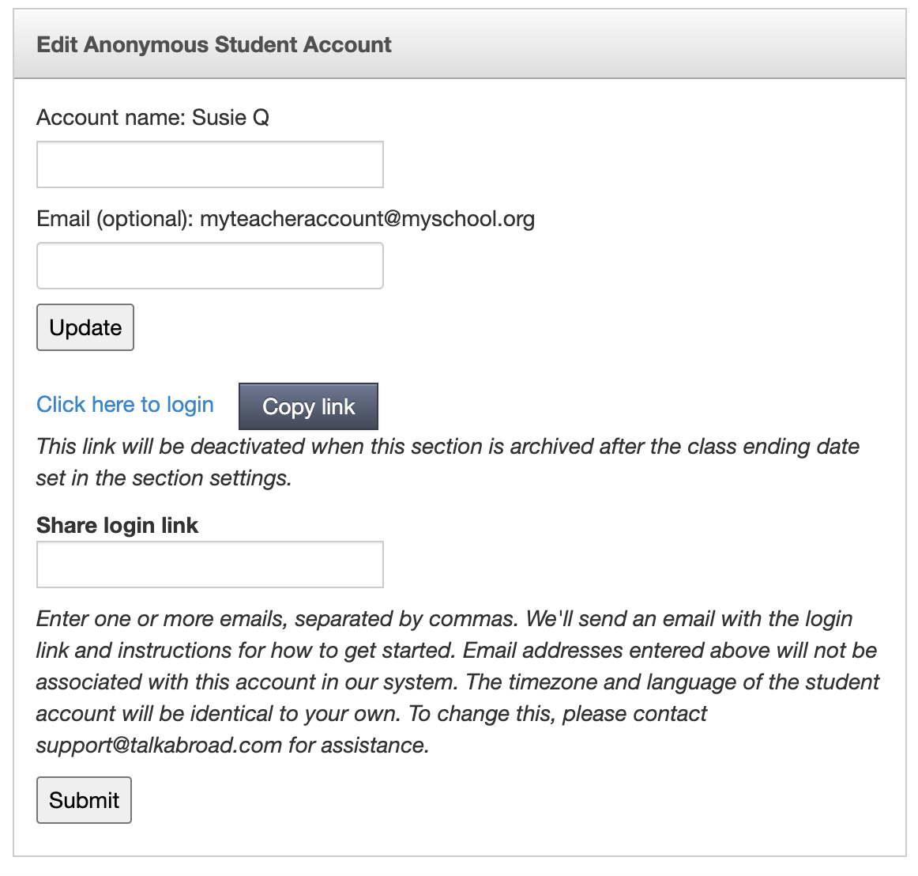Viewport: 918px width, 876px height.
Task: Click the 'set in the section settings' text
Action: click(x=164, y=478)
